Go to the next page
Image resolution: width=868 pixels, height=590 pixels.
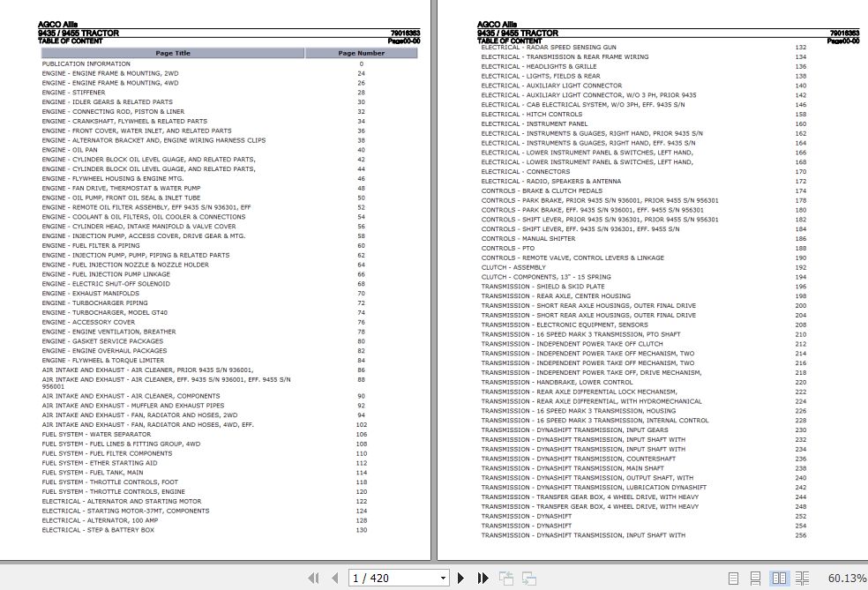click(460, 579)
